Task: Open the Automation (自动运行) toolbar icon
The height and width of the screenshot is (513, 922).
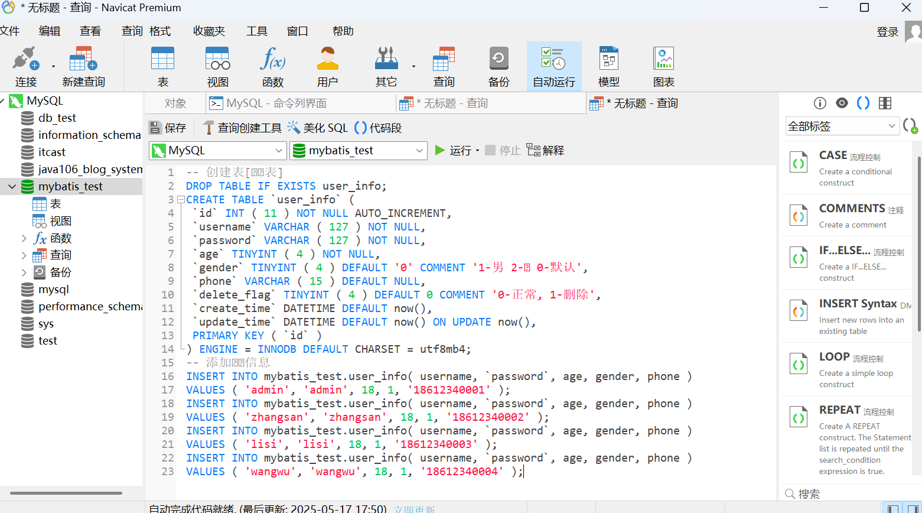Action: coord(553,67)
